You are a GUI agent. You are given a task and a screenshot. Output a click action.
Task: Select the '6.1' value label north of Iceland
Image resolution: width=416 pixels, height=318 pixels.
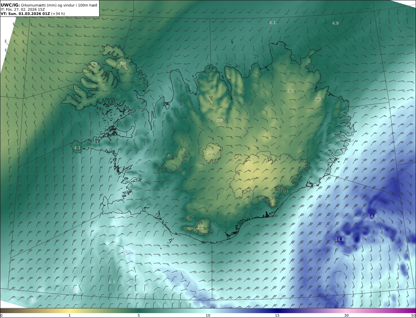click(272, 22)
